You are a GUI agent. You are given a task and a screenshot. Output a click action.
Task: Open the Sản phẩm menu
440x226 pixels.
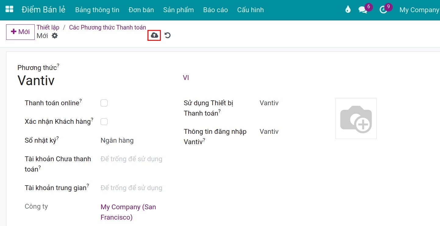click(x=179, y=10)
